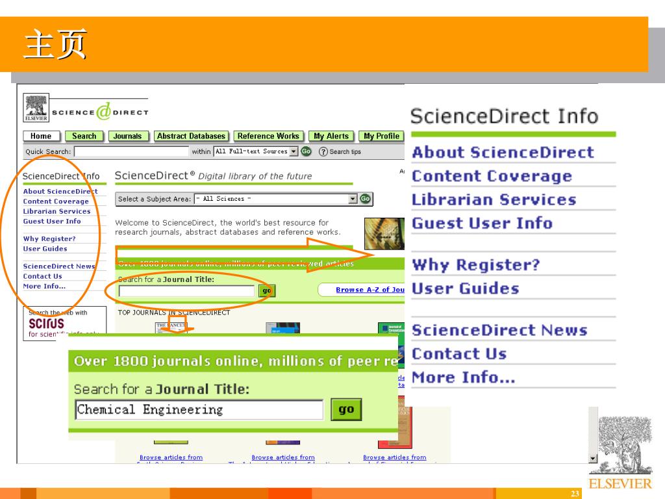665x499 pixels.
Task: Click enlarged Librarian Services link
Action: click(x=494, y=199)
